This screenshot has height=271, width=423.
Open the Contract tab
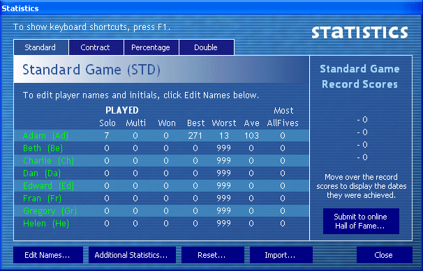(96, 47)
